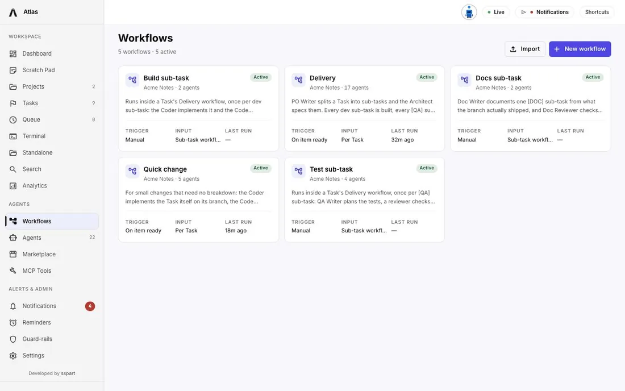This screenshot has width=625, height=391.
Task: Open the Test sub-task workflow title
Action: (331, 169)
